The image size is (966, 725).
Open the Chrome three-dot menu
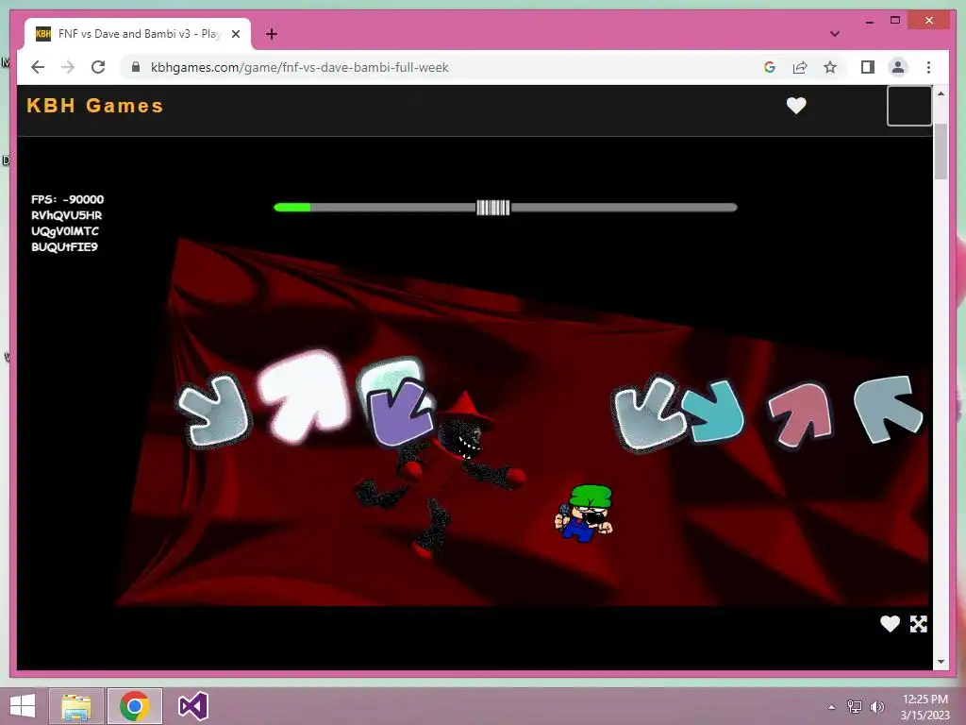click(928, 67)
